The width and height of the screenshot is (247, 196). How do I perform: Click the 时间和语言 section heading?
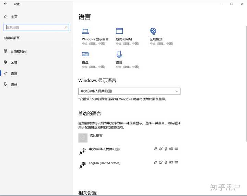coord(12,38)
